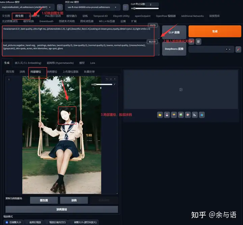Clear the selected prompt style with X
Screen dimensions: 243x225
[226, 49]
